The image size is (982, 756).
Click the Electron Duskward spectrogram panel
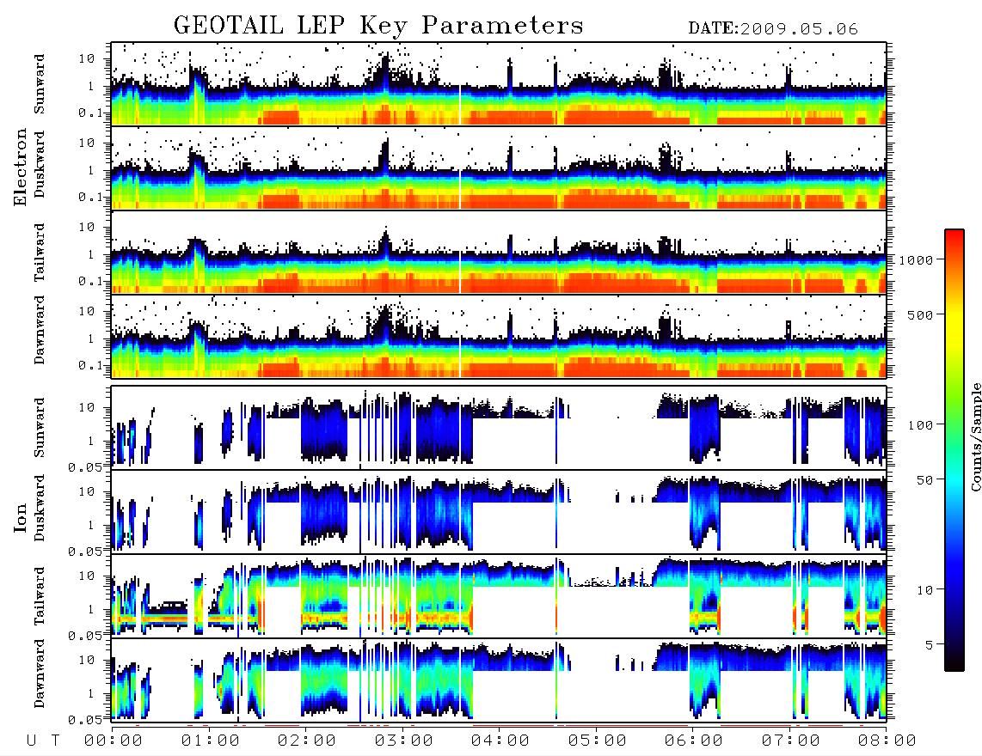click(x=499, y=168)
